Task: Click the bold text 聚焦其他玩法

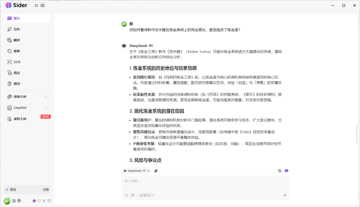Action: [x=144, y=132]
